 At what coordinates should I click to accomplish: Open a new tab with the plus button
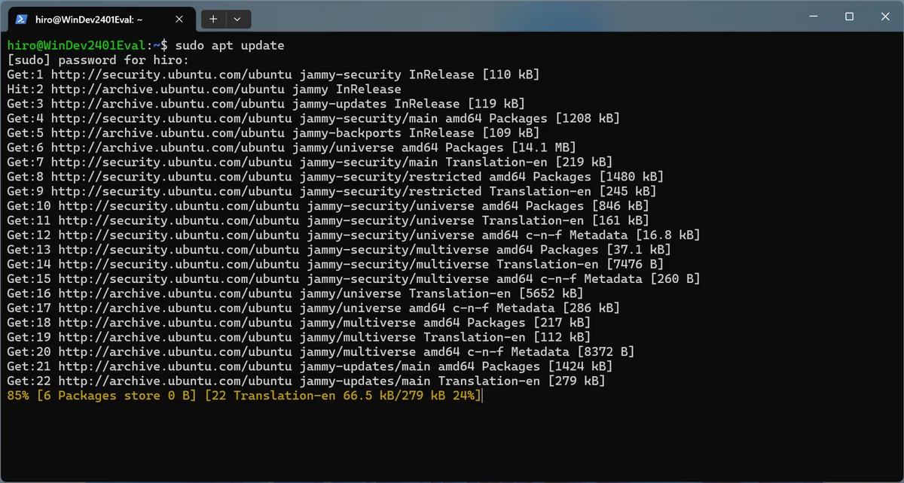pyautogui.click(x=213, y=19)
